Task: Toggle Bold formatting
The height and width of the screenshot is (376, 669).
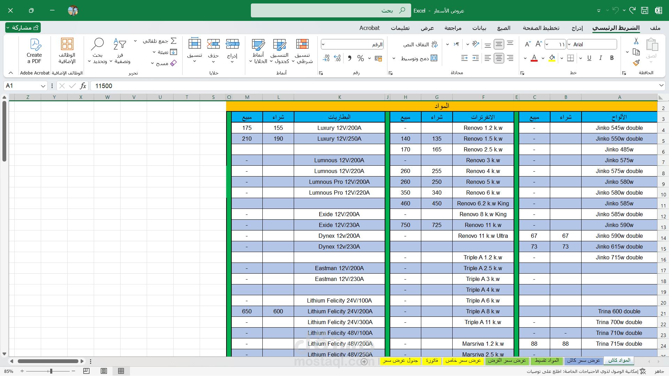Action: tap(612, 58)
